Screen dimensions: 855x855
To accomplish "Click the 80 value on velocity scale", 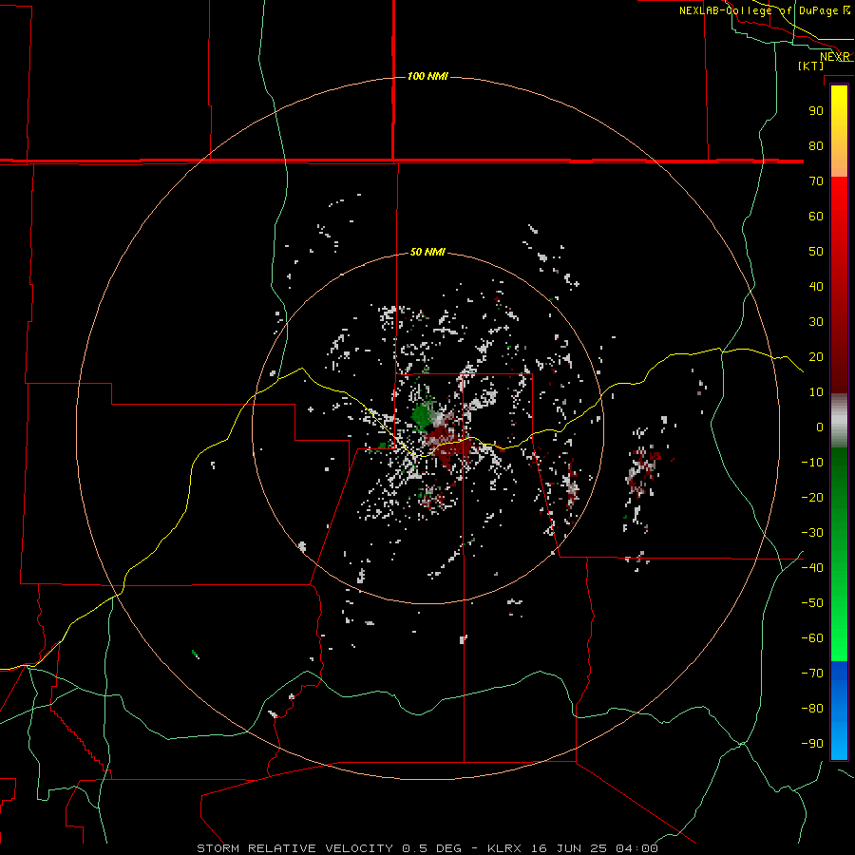I will (x=816, y=145).
